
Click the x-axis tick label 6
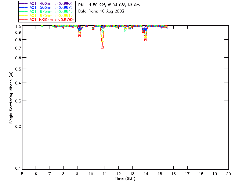coord(36,174)
